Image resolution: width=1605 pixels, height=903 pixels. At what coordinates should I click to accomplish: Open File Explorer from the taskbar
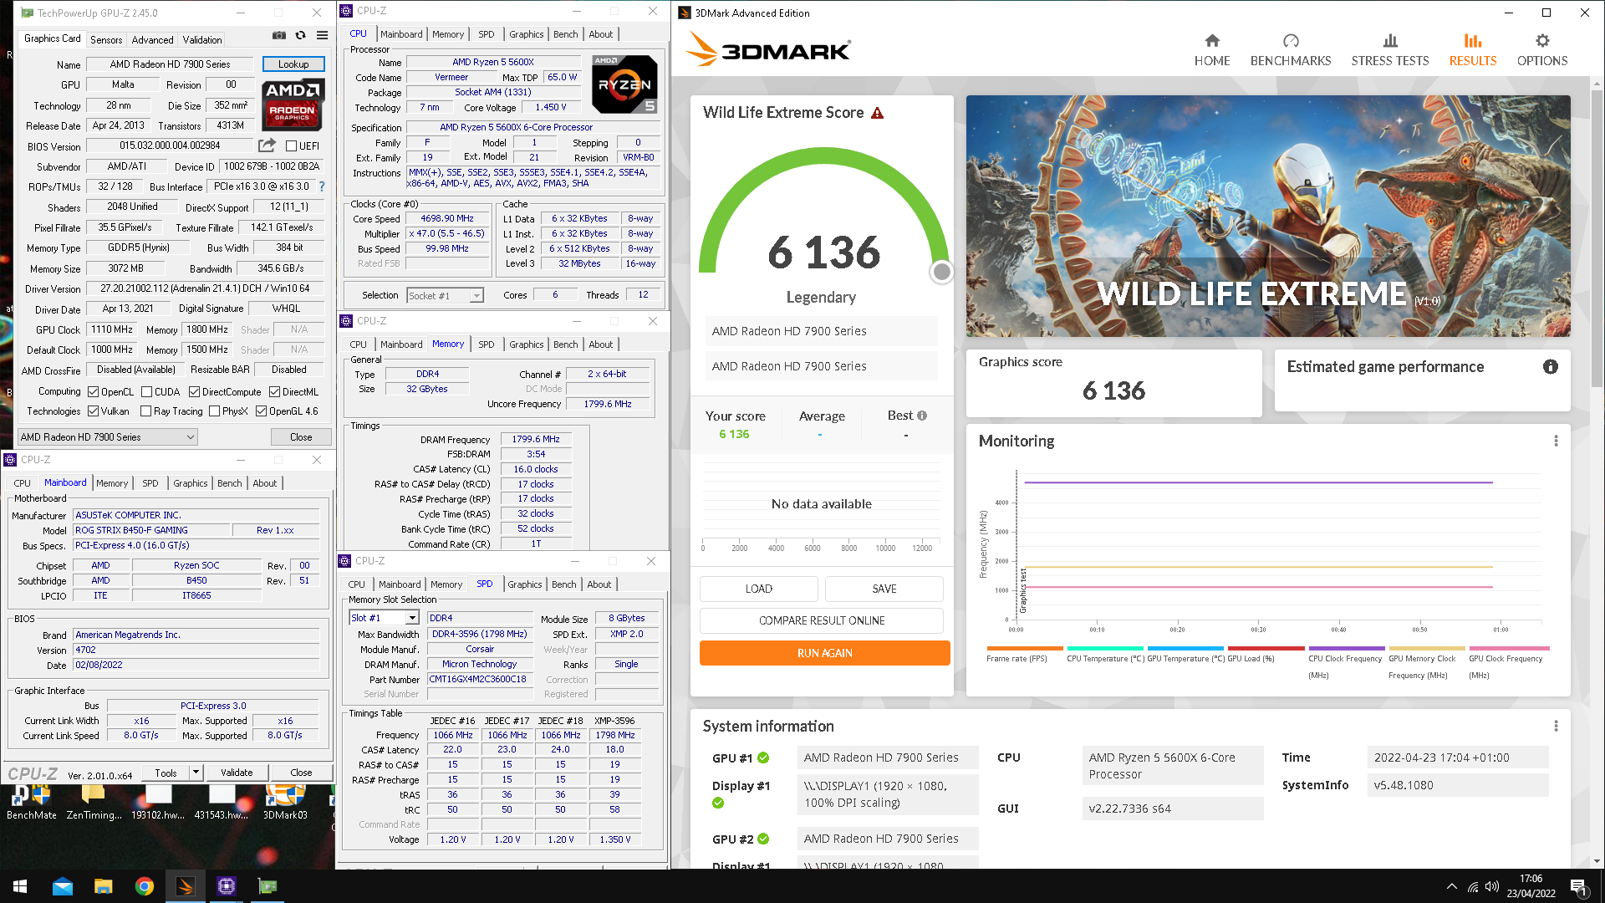tap(104, 886)
